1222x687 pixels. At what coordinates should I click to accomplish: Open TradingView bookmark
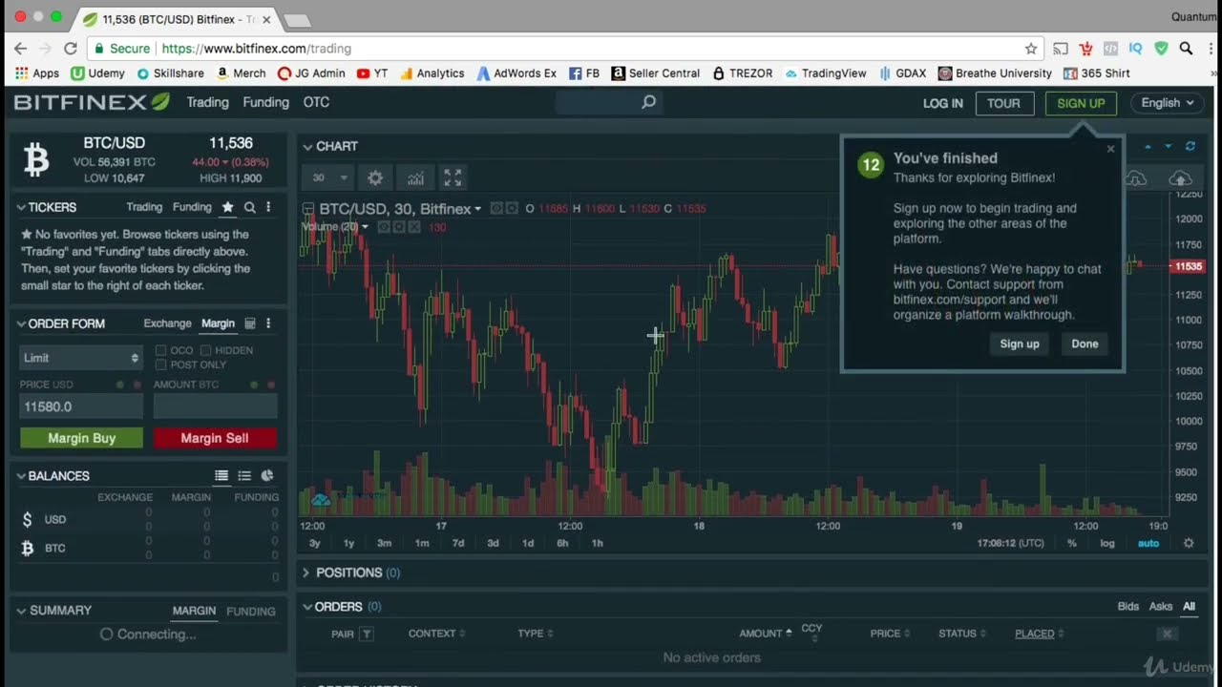coord(826,73)
